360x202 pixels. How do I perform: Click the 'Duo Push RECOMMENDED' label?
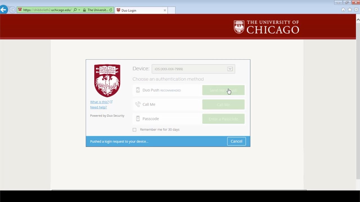point(162,90)
